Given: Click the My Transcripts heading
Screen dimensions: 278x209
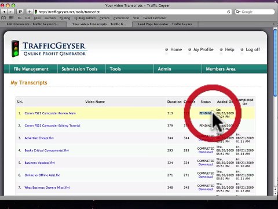Looking at the screenshot, I should (29, 83).
